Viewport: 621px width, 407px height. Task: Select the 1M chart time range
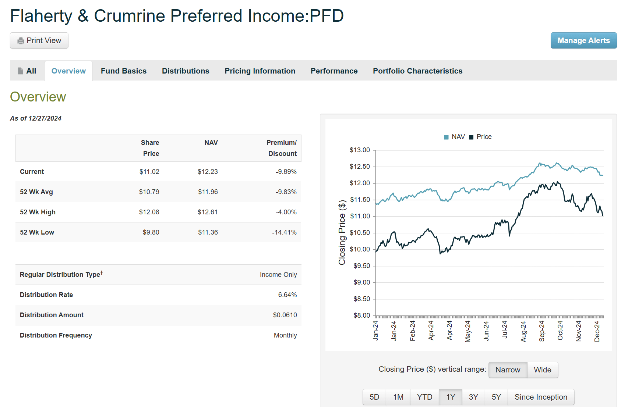pyautogui.click(x=398, y=397)
